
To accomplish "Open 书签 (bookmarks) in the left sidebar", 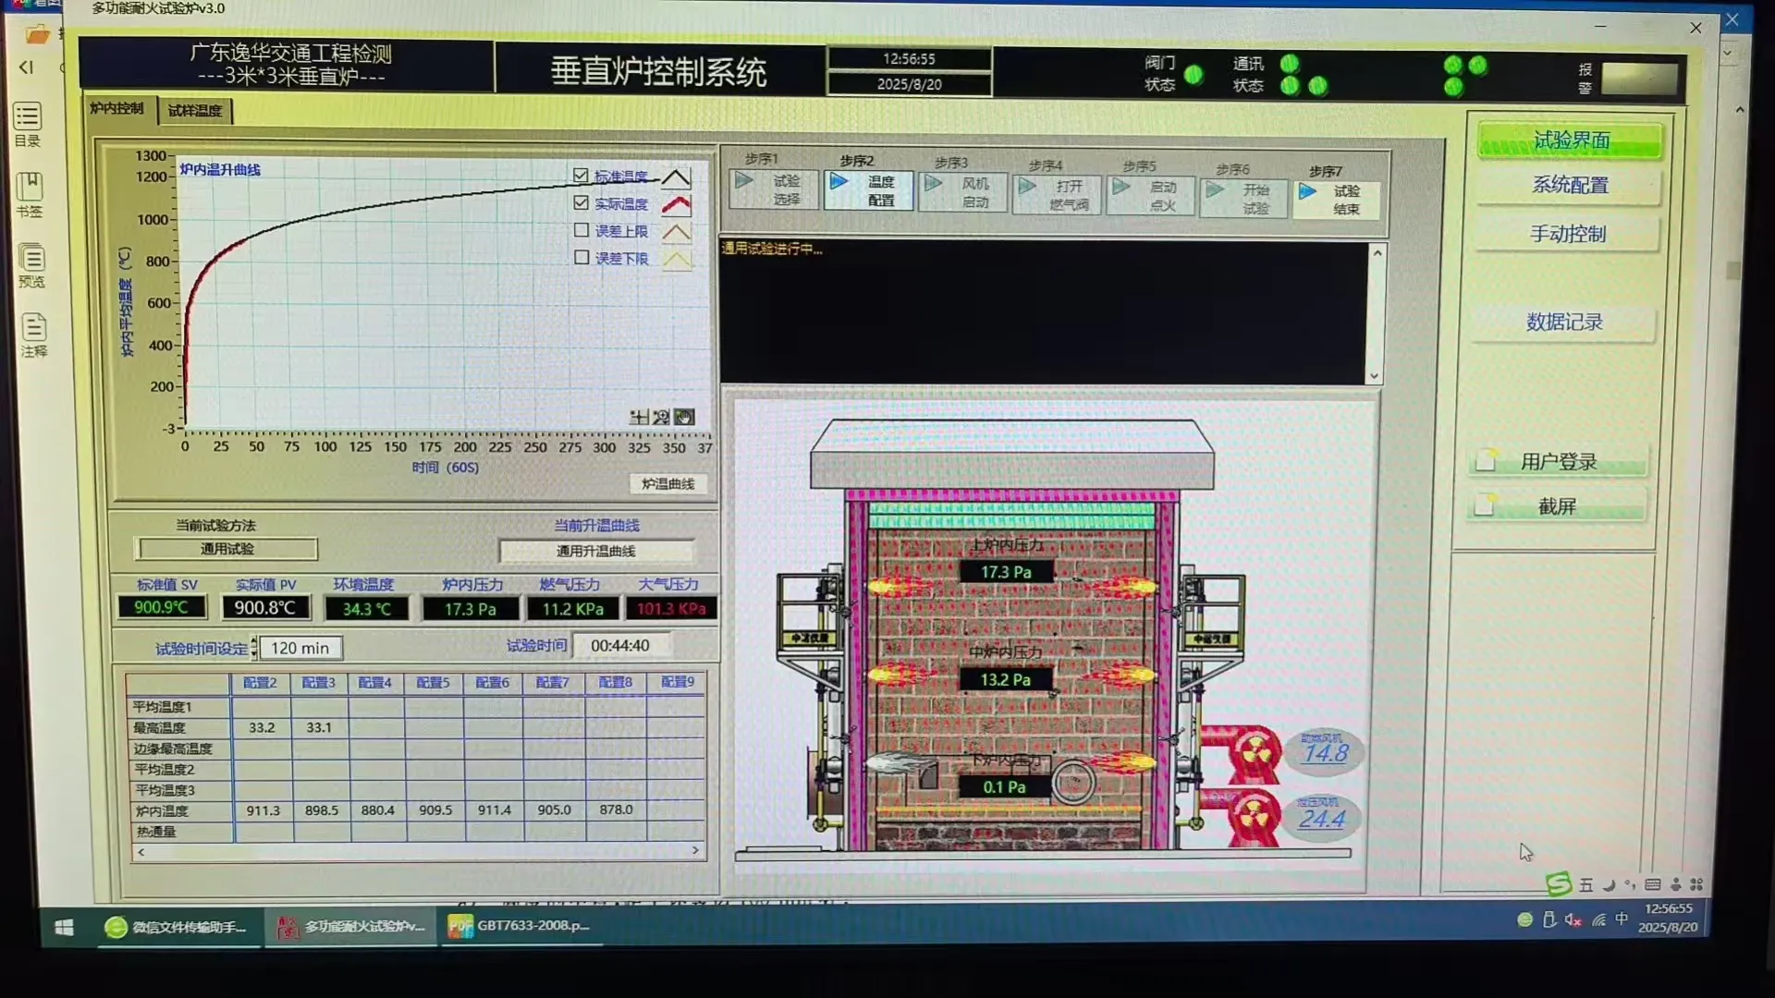I will coord(31,191).
